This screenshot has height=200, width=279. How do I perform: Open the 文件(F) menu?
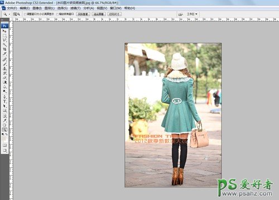pos(12,8)
